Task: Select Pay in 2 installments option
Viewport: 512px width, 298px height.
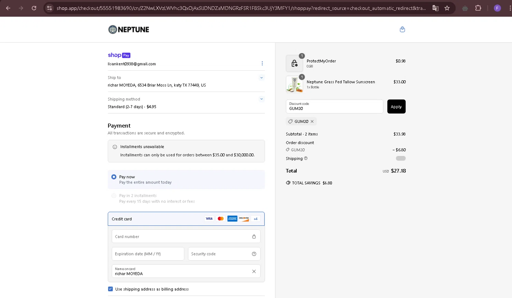Action: [114, 196]
